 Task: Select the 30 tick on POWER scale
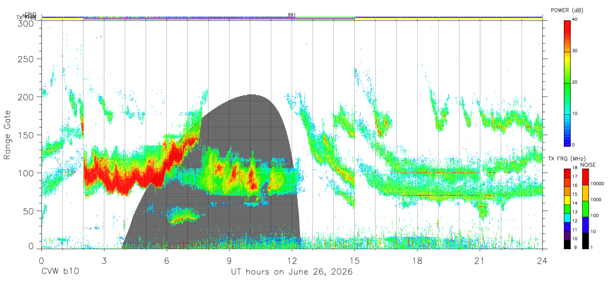tap(575, 51)
